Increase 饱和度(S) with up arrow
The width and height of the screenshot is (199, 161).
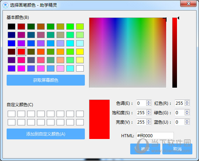pos(149,111)
